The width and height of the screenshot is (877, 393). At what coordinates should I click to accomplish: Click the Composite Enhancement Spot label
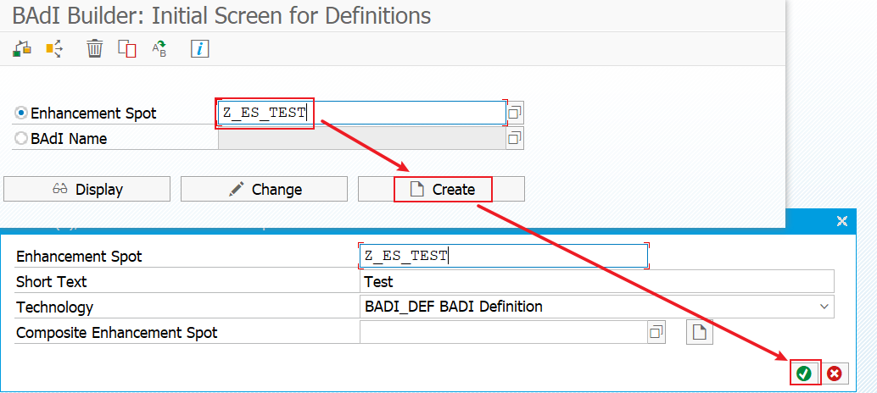coord(117,333)
